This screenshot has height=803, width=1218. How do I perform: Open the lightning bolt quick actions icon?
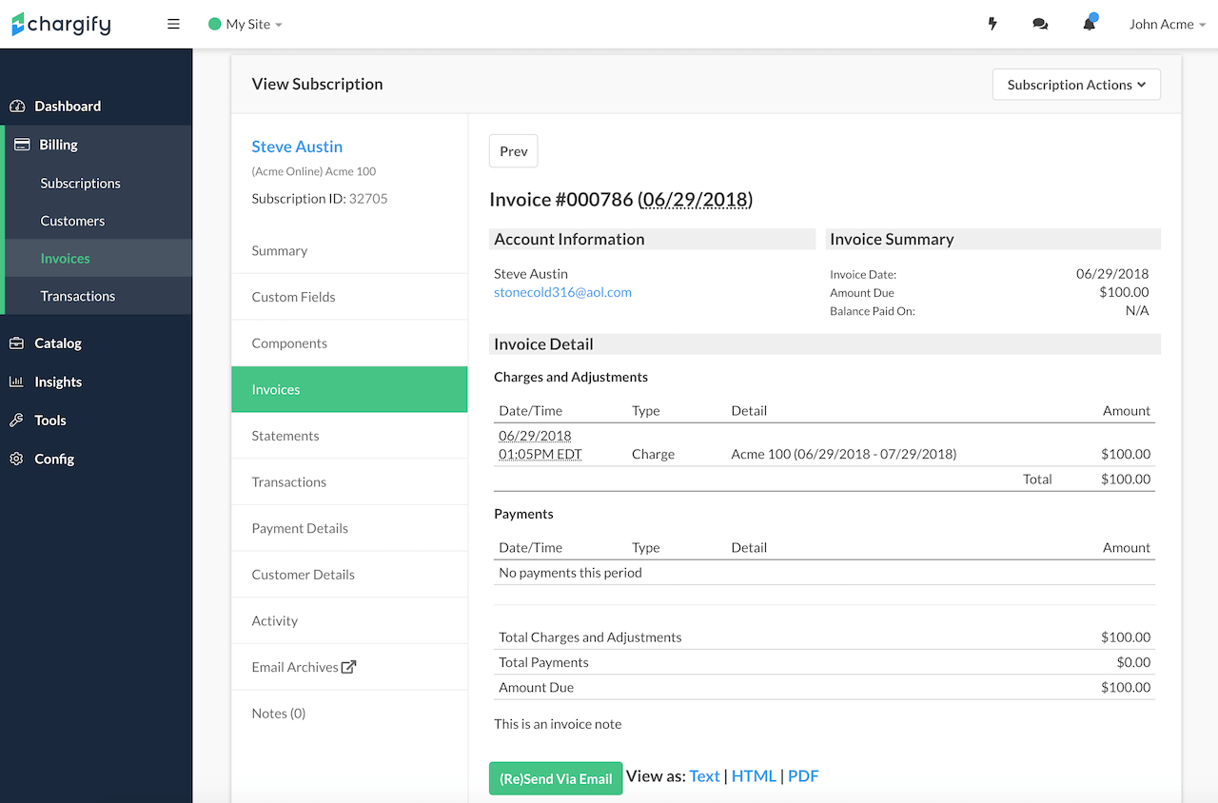pyautogui.click(x=992, y=24)
